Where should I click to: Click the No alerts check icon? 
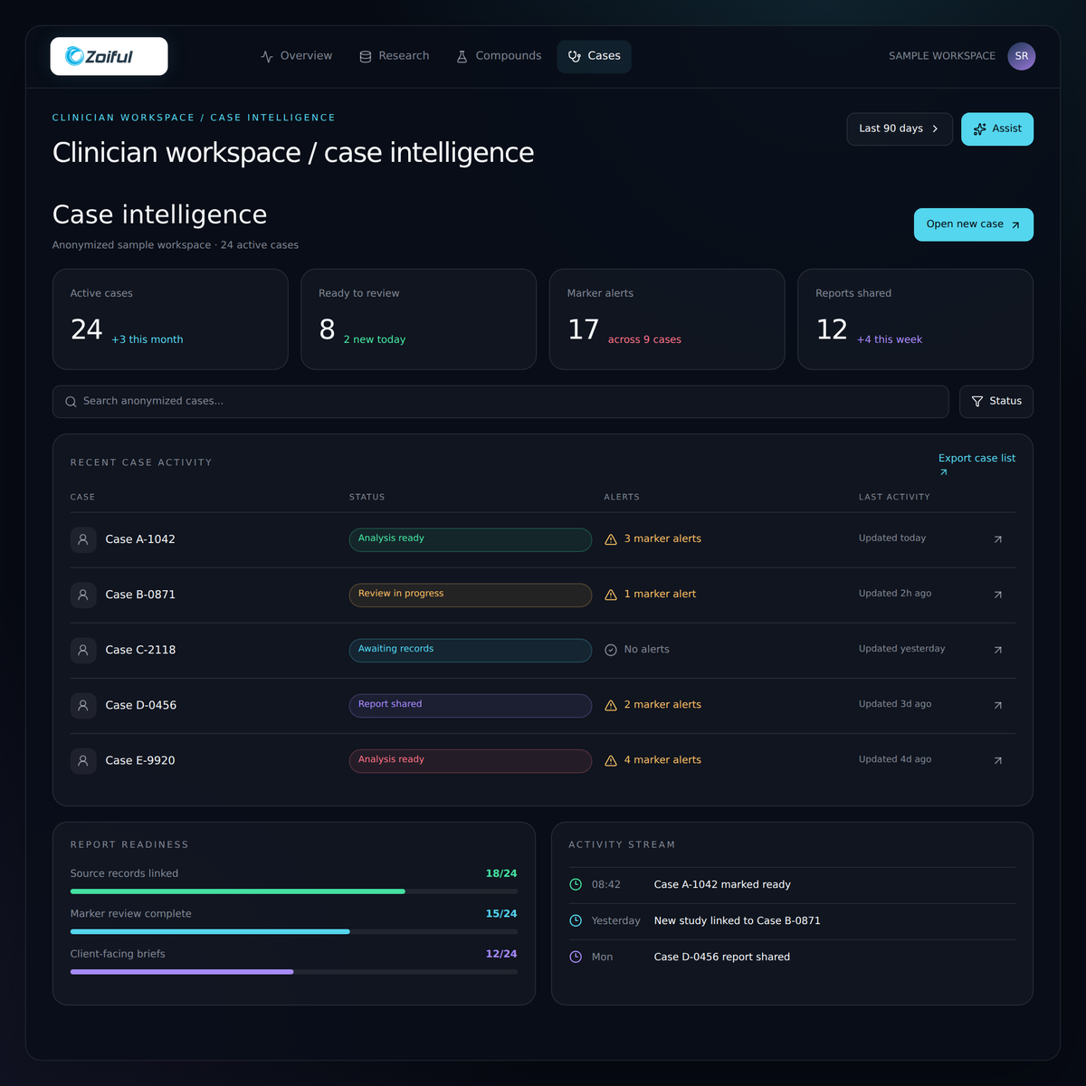[611, 650]
